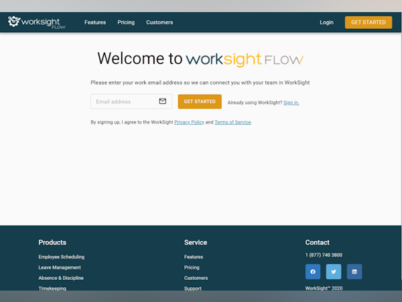Click the phone number 1 (877) 740 3800
Image resolution: width=402 pixels, height=302 pixels.
(x=324, y=255)
